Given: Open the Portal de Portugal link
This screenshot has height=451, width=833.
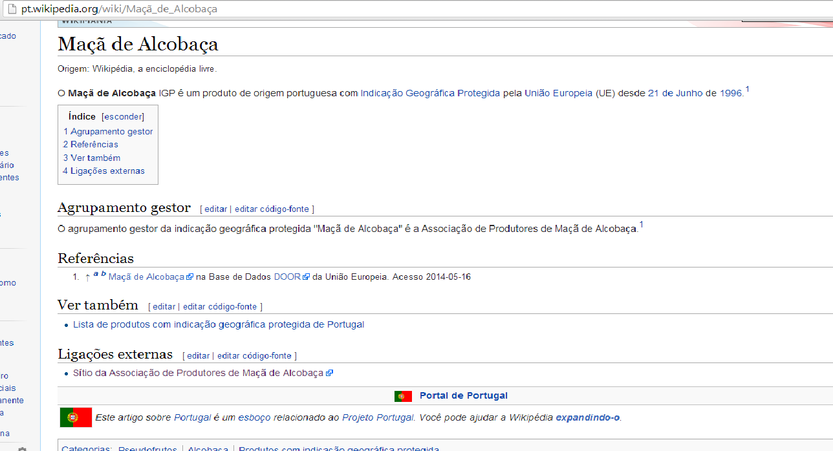Looking at the screenshot, I should pos(464,395).
